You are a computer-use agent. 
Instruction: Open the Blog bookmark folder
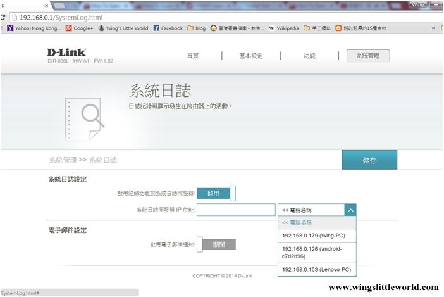coord(196,28)
